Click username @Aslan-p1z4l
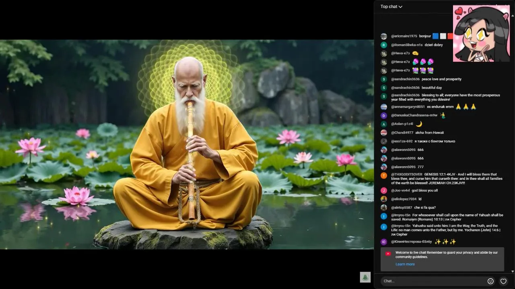515x289 pixels. point(402,124)
